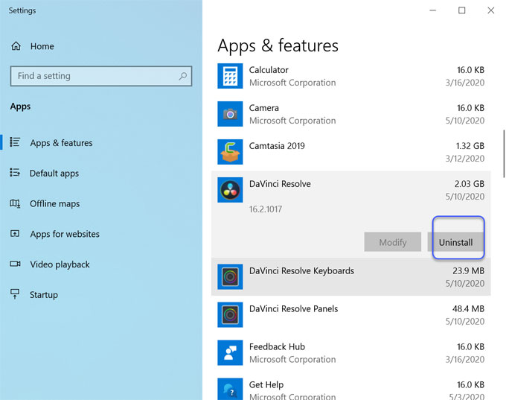The height and width of the screenshot is (400, 506).
Task: Click the Apps & features list icon
Action: pos(15,142)
